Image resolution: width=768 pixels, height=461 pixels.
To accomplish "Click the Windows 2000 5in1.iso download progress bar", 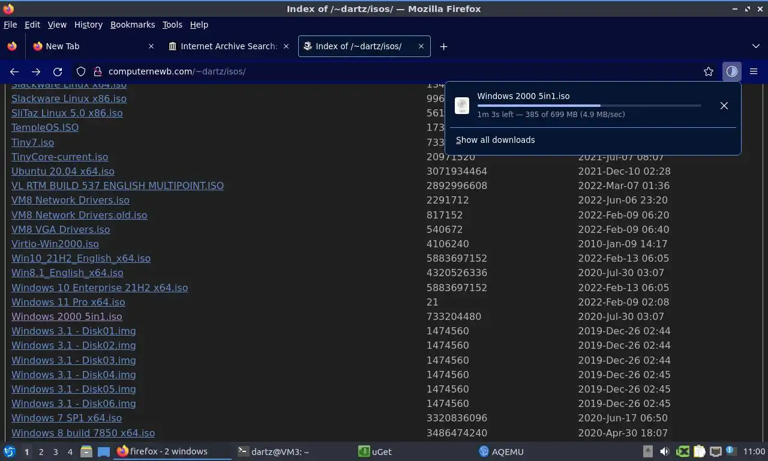I will (x=589, y=106).
